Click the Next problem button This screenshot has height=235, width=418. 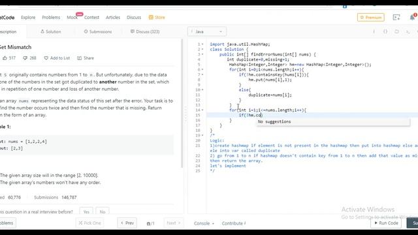[174, 223]
